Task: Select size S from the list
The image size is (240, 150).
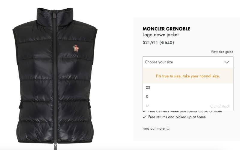Action: pos(188,97)
